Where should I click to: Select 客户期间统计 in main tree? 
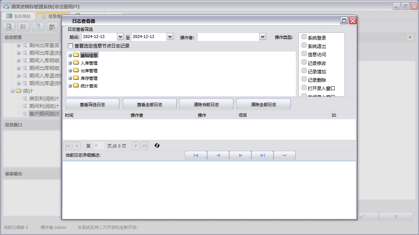(44, 114)
